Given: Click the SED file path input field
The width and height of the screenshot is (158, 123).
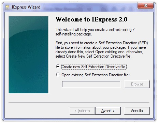Looking at the screenshot, I should point(91,84).
